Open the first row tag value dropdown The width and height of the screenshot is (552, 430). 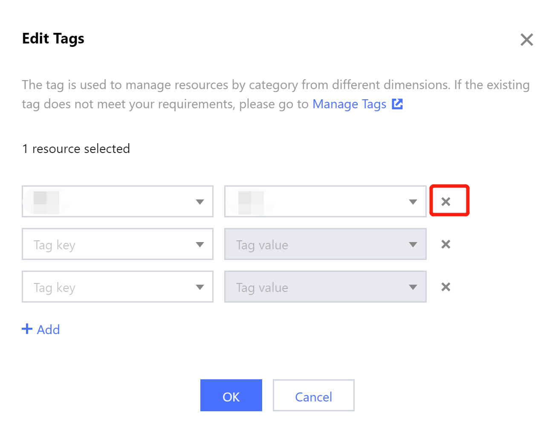[325, 202]
